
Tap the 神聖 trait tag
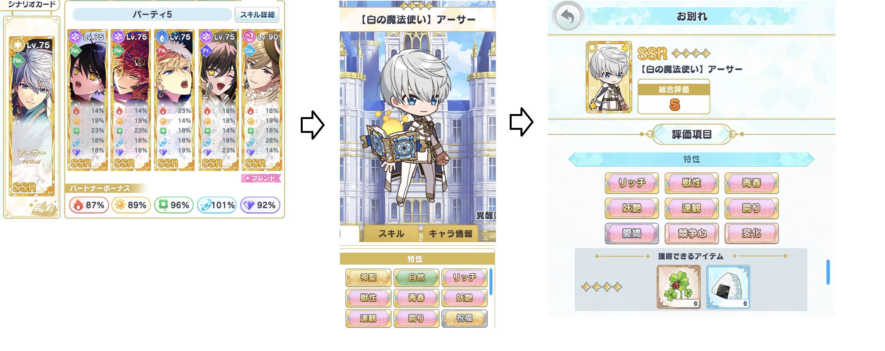coord(368,277)
